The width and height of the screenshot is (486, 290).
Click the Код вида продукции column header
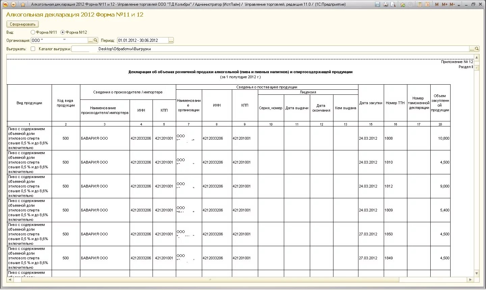(x=66, y=103)
